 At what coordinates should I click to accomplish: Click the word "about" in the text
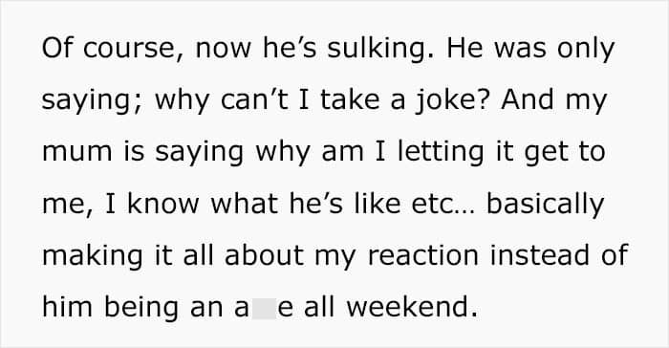coord(264,255)
